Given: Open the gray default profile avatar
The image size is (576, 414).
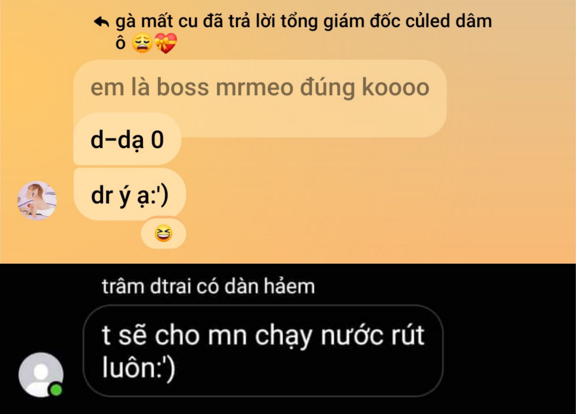Looking at the screenshot, I should 41,375.
